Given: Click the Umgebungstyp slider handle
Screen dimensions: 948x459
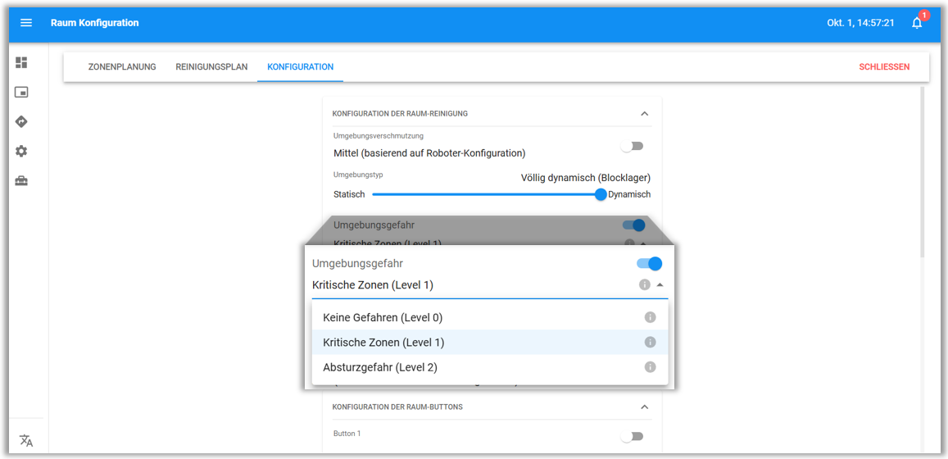Looking at the screenshot, I should point(601,194).
